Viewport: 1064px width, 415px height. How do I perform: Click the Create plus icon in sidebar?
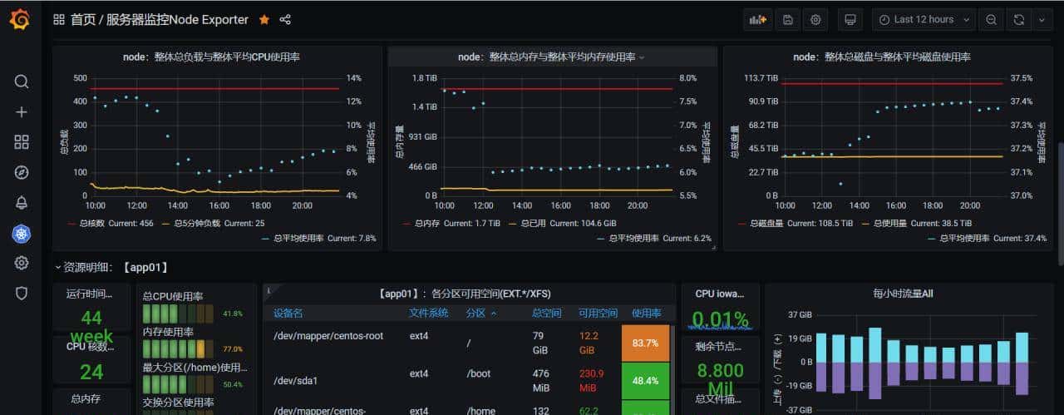22,111
